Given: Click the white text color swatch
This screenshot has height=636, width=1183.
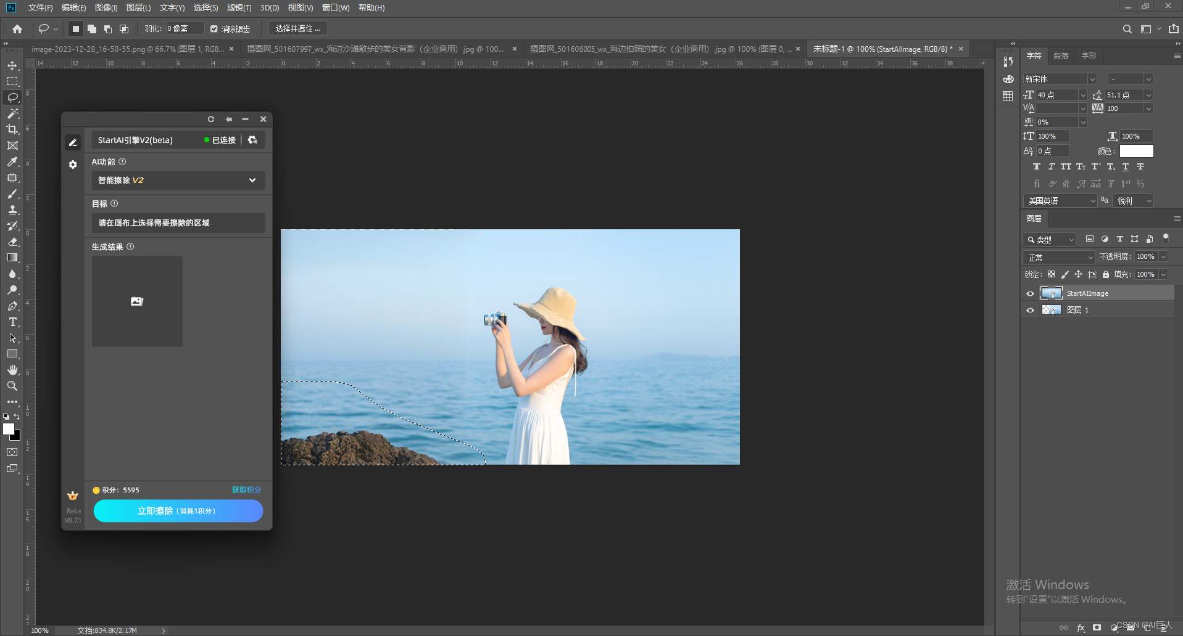Looking at the screenshot, I should [x=1137, y=151].
